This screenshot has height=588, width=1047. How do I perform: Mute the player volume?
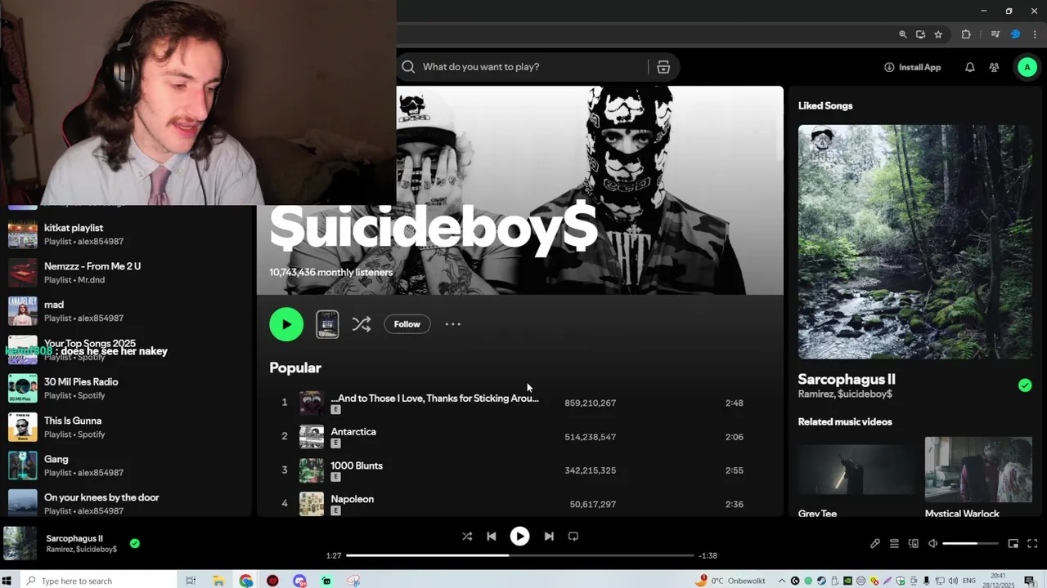coord(932,544)
